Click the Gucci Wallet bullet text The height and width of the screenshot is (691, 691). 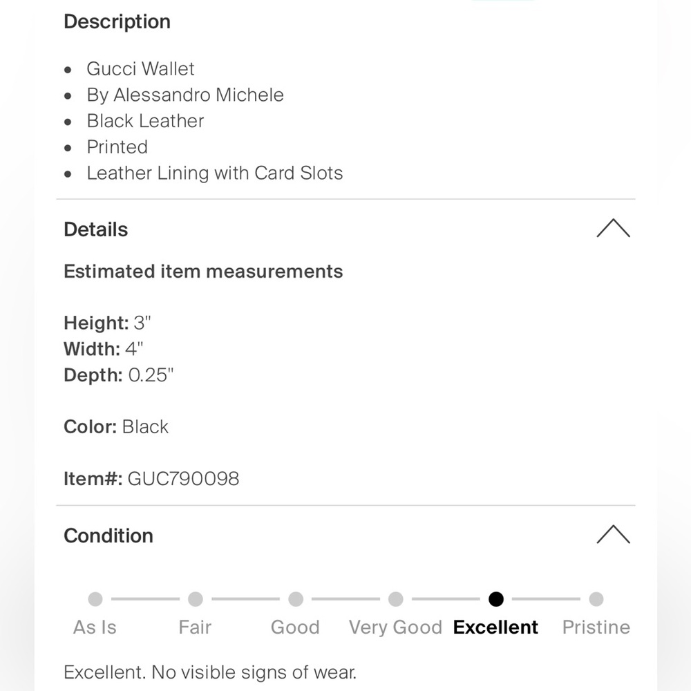click(x=140, y=68)
